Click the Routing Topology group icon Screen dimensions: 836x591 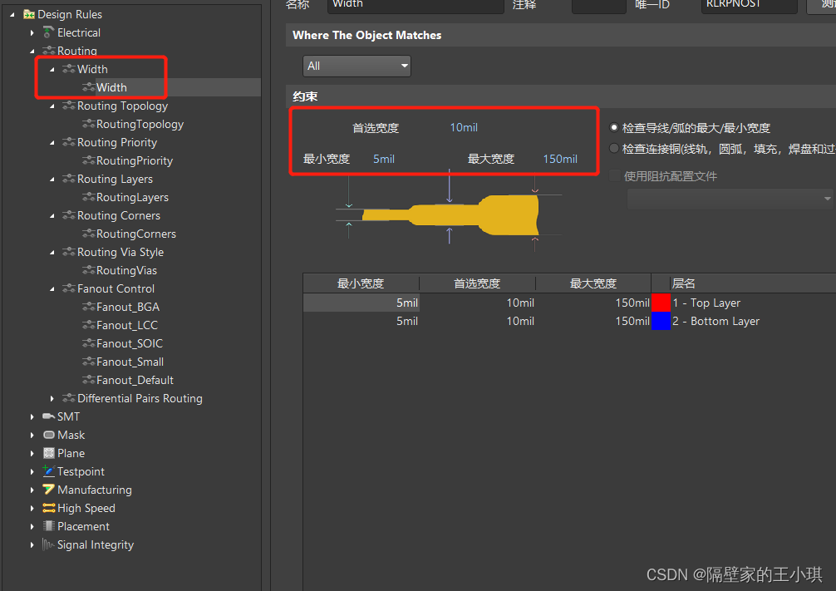click(68, 106)
